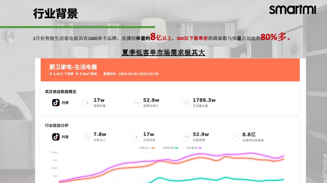The height and width of the screenshot is (183, 327).
Task: Click the 抖音 label under 类目商品数据概览
Action: pyautogui.click(x=65, y=103)
